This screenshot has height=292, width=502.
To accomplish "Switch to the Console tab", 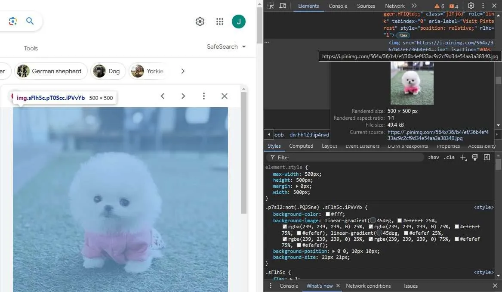I will click(x=338, y=6).
